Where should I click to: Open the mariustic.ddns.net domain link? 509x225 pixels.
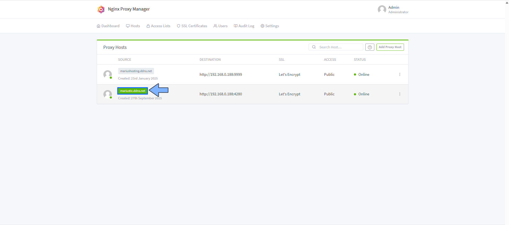133,91
